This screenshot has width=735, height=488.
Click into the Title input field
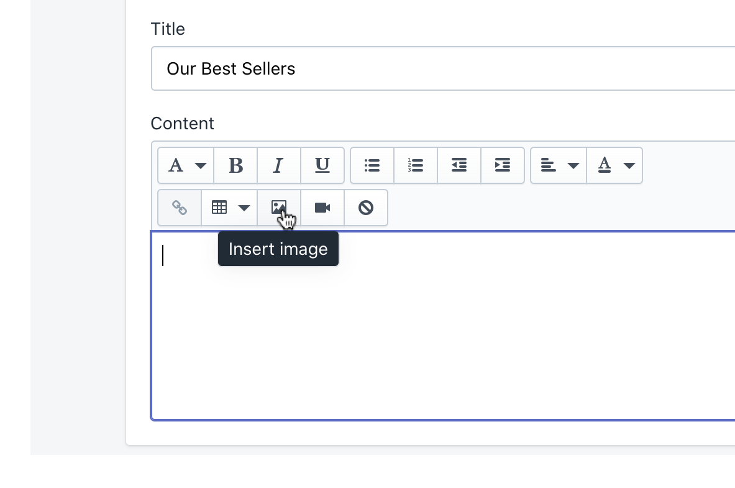(x=443, y=68)
